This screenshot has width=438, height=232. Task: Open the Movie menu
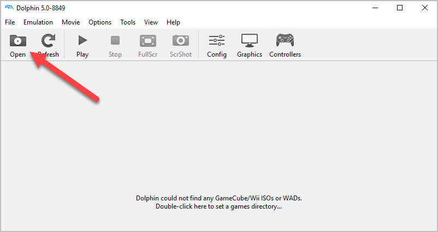[x=70, y=22]
